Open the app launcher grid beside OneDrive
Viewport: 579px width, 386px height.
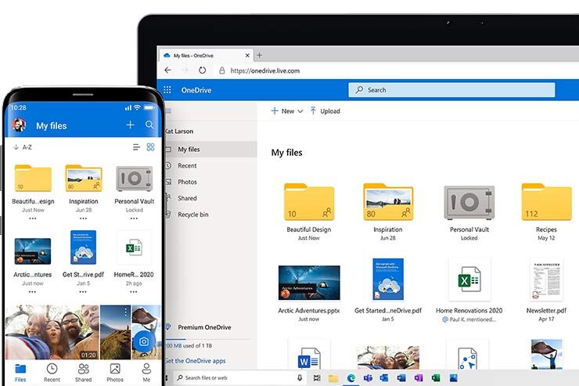coord(167,90)
